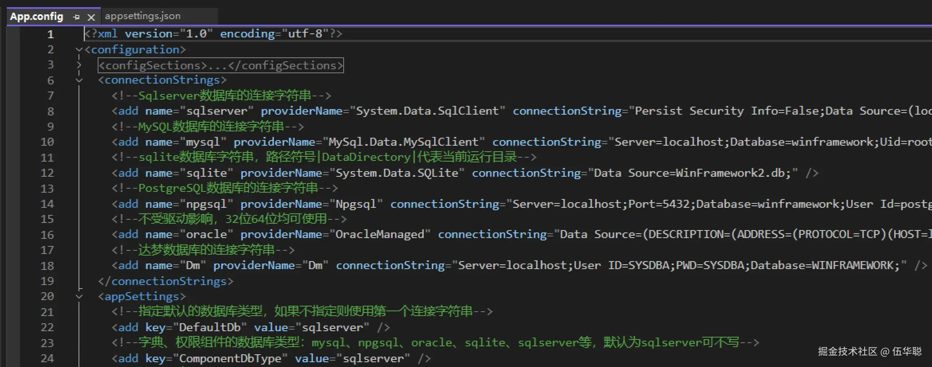
Task: Click the WinFramework2.db connection string text
Action: click(692, 173)
